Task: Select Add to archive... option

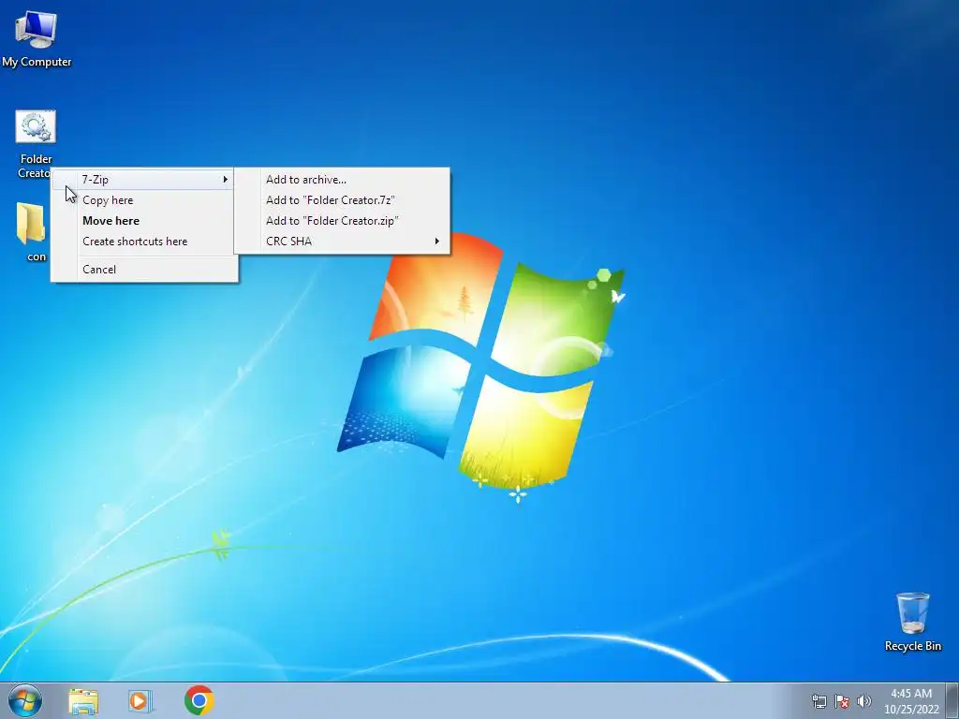Action: click(343, 179)
